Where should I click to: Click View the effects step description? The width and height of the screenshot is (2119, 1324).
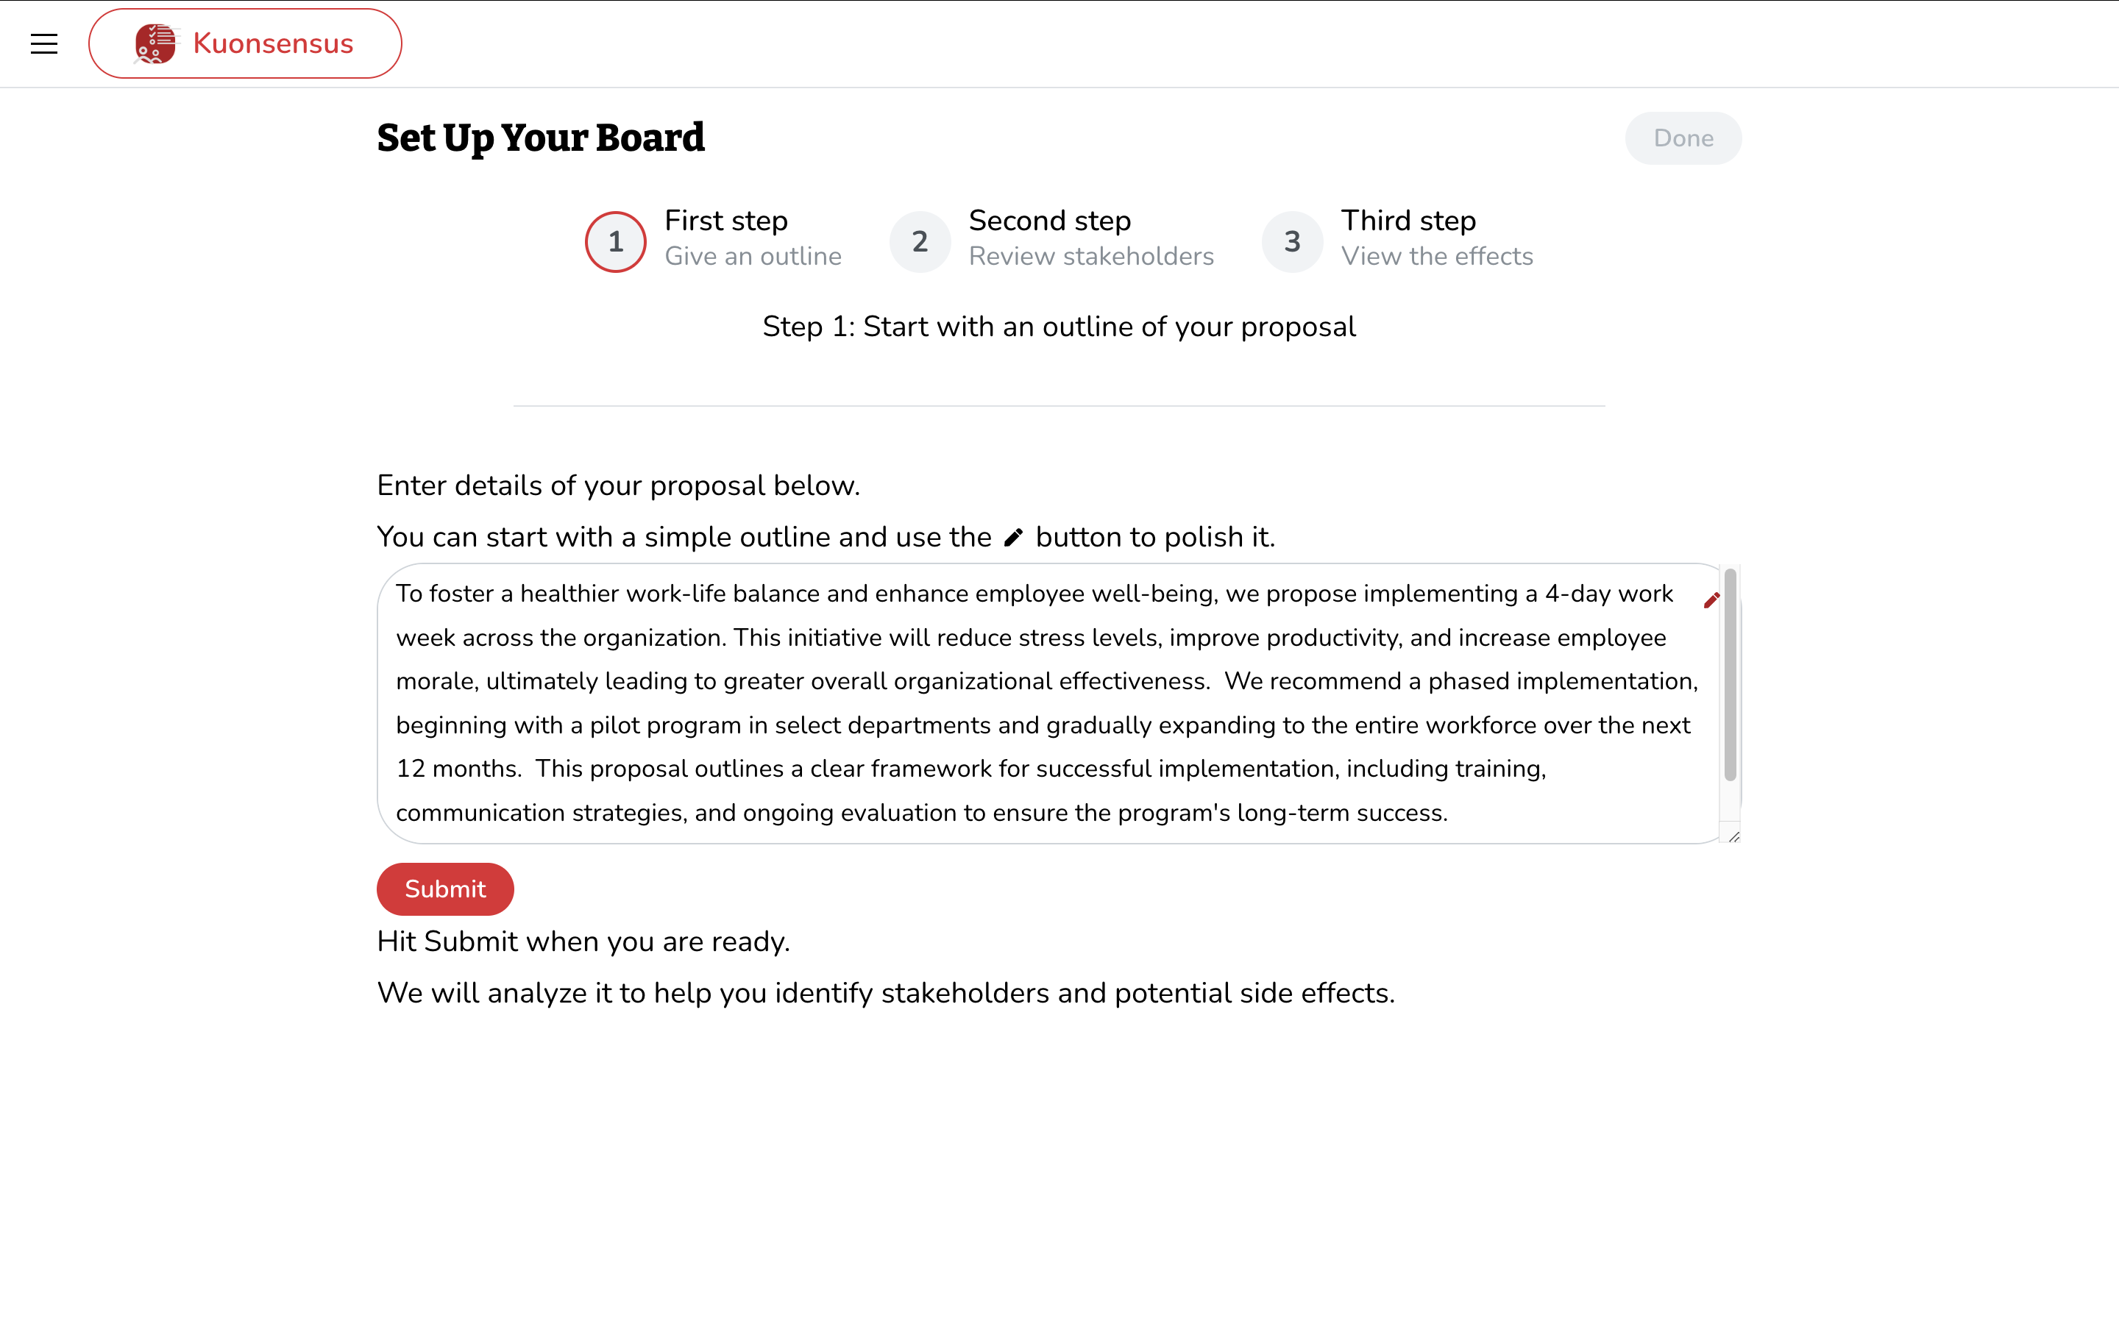click(x=1436, y=257)
